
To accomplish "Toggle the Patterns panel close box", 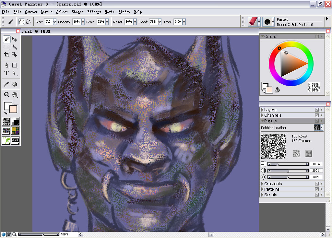I will 317,189.
